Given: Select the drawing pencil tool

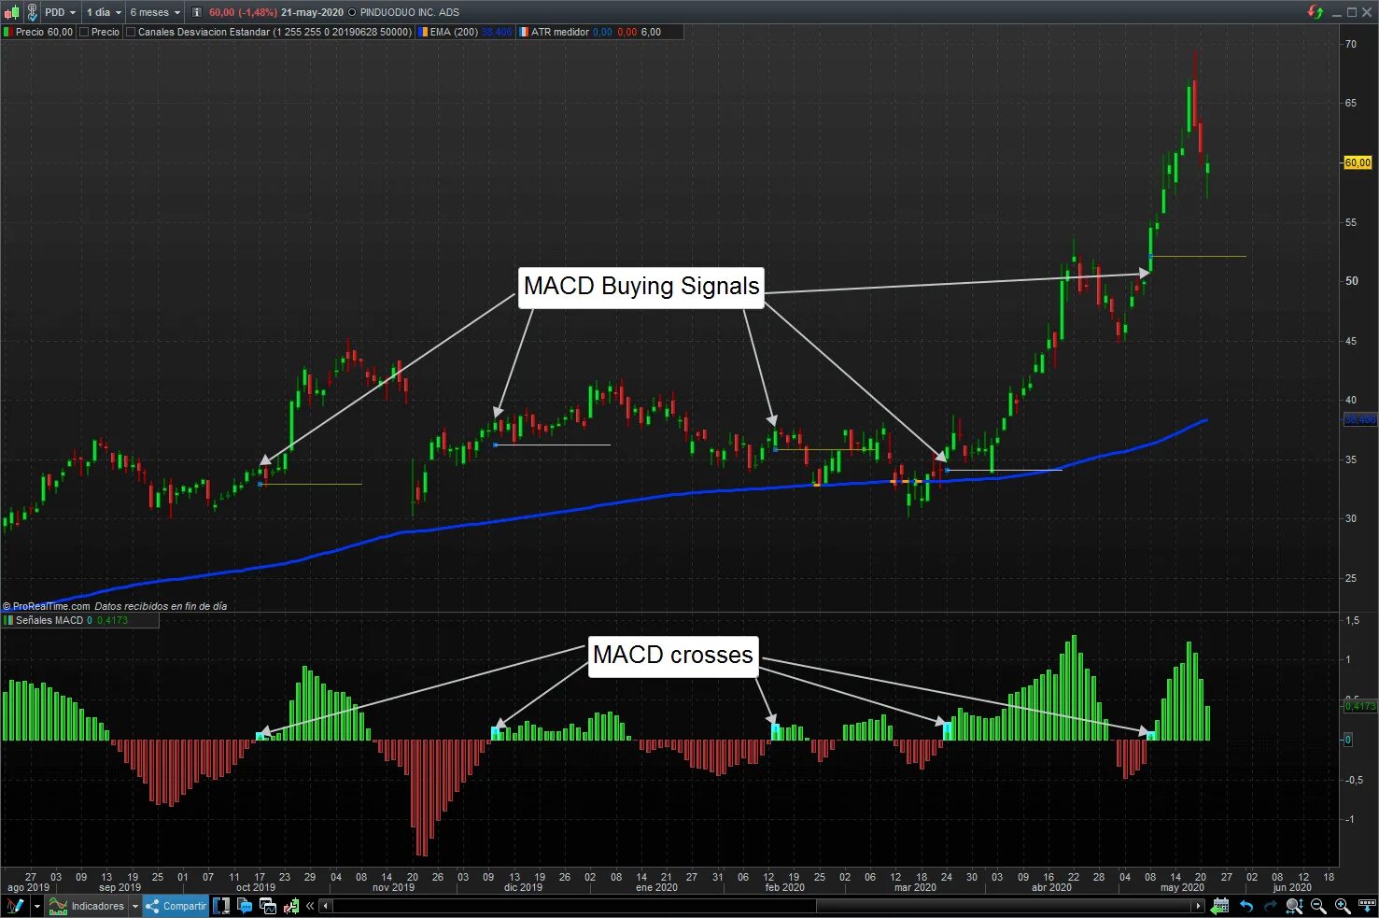Looking at the screenshot, I should pyautogui.click(x=16, y=906).
